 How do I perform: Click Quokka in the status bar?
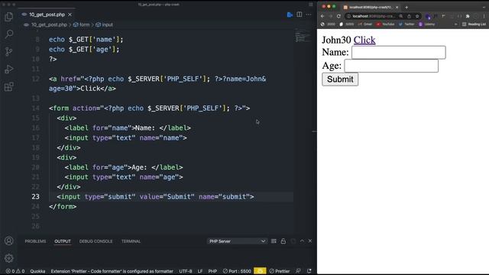[x=37, y=271]
